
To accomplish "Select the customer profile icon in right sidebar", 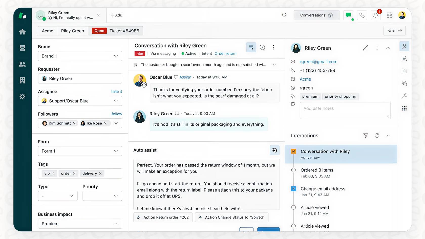I will 404,46.
